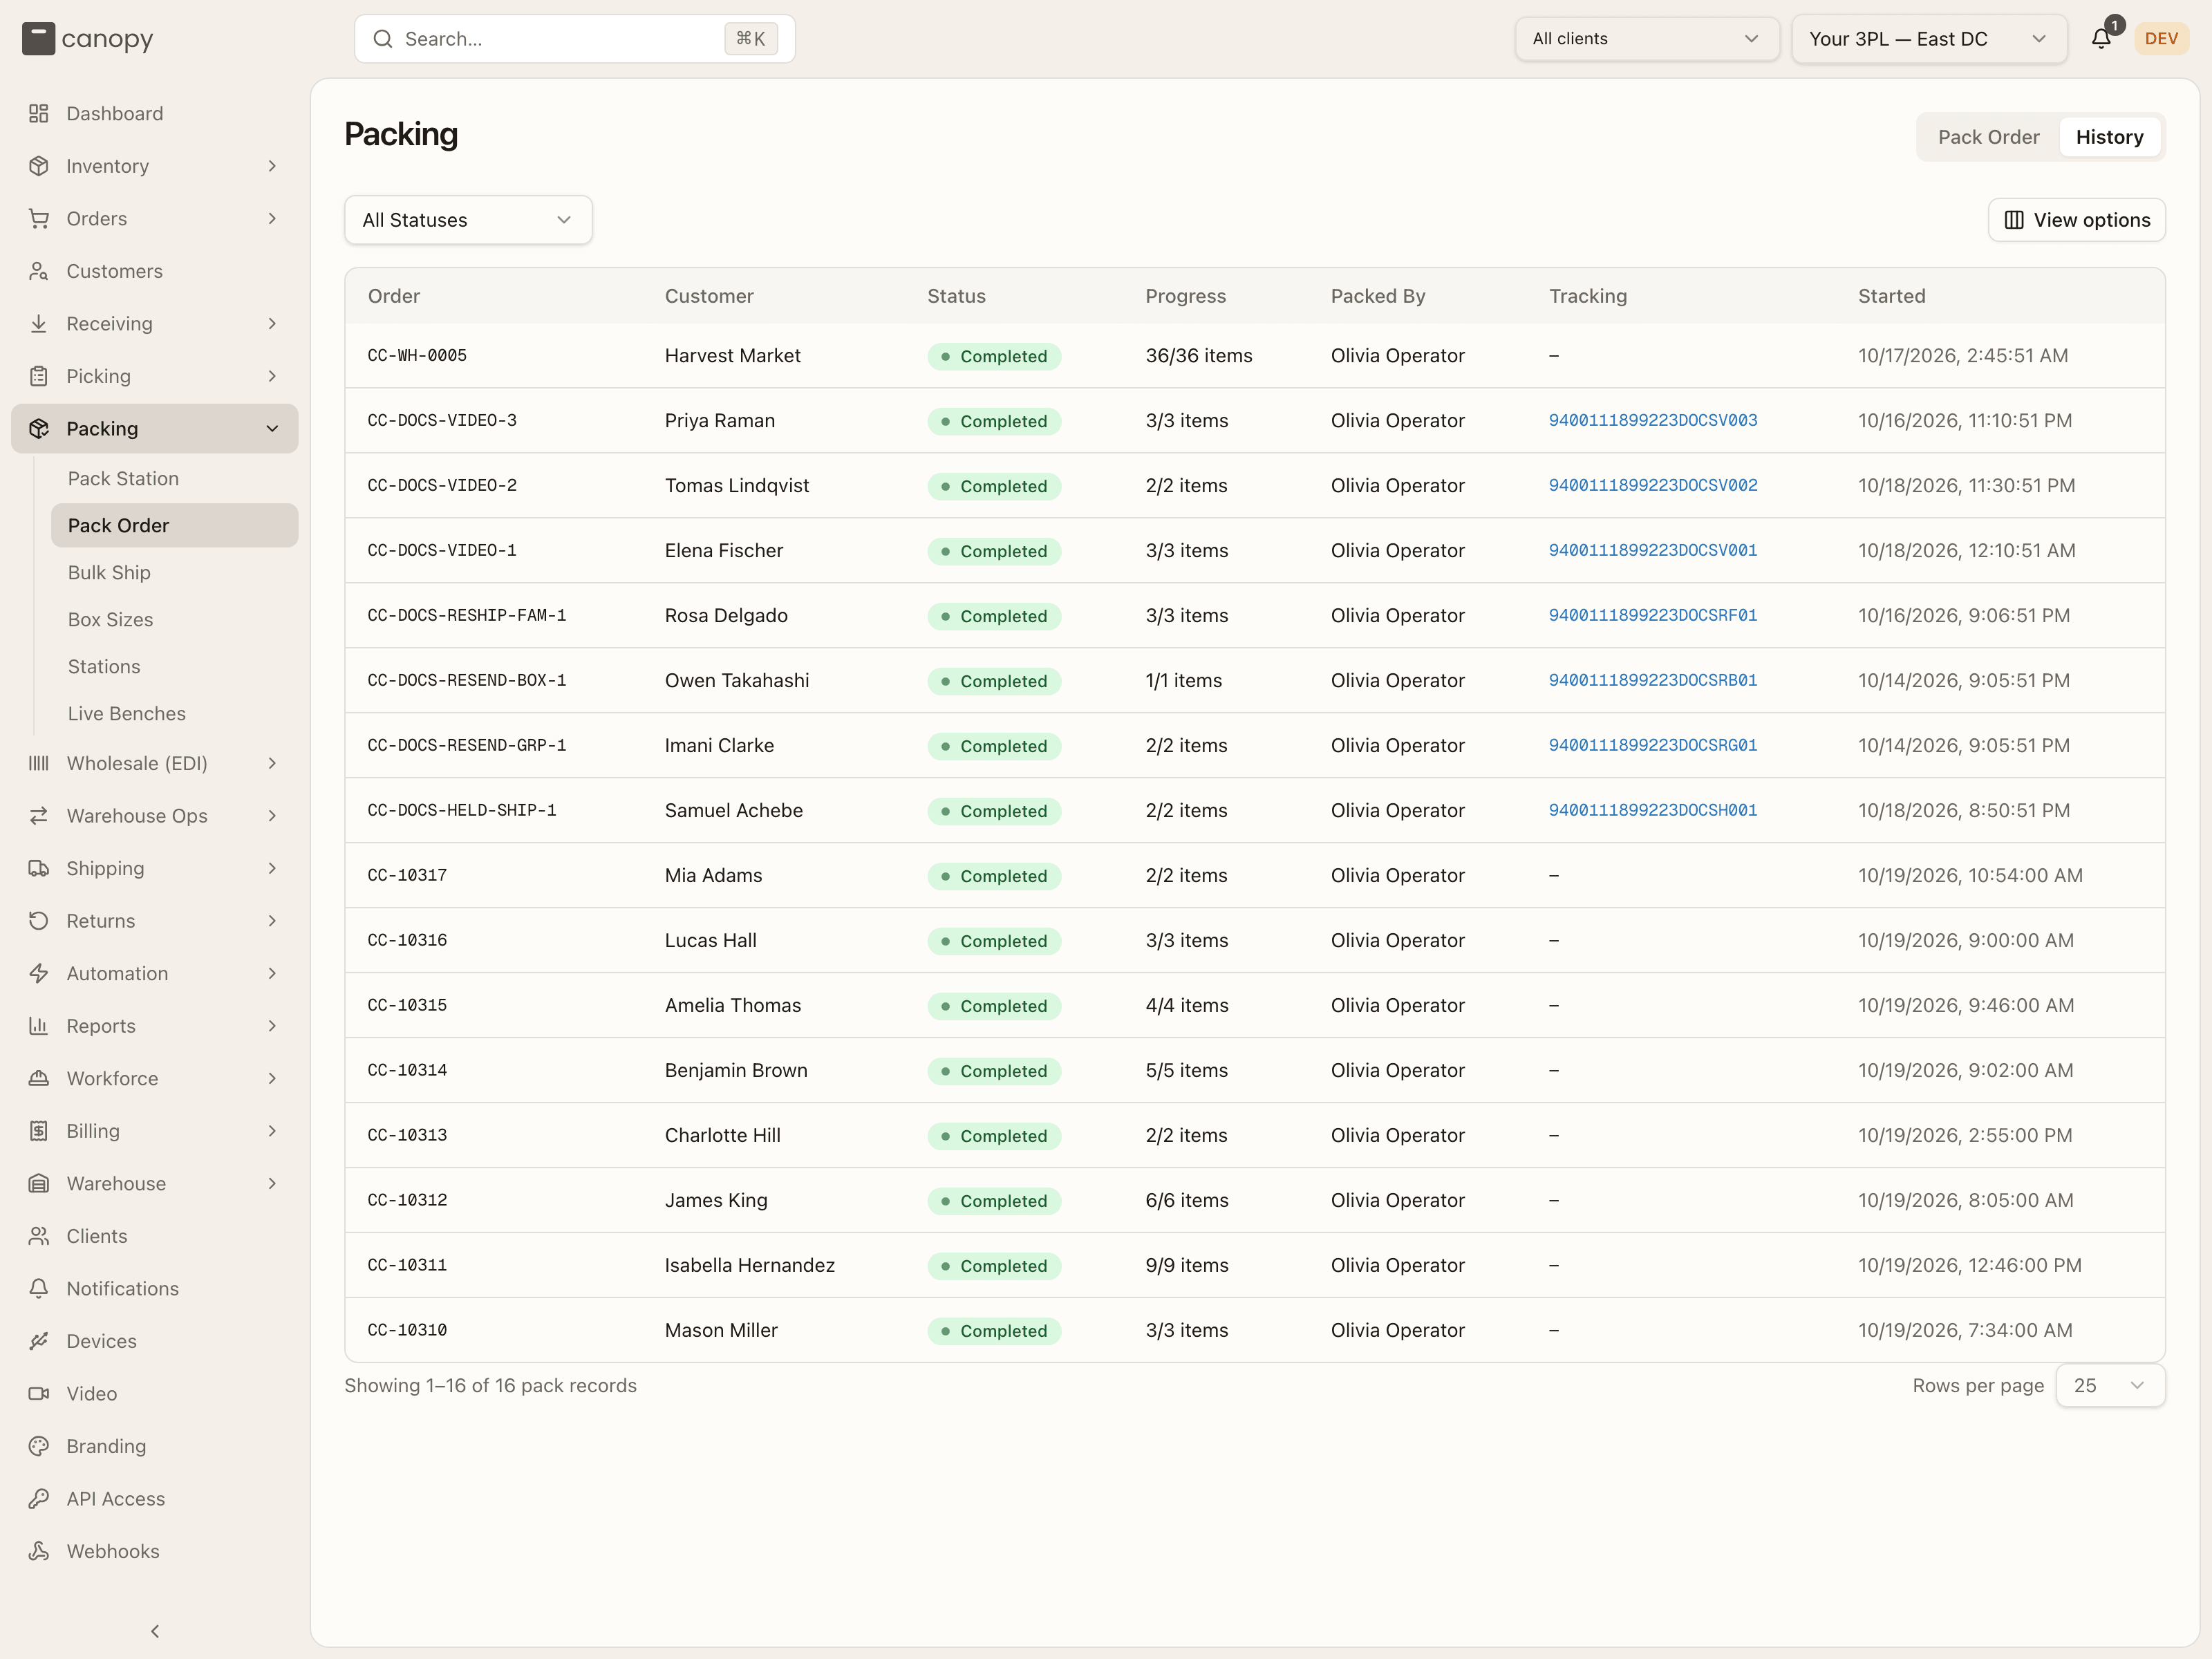Expand the Warehouse Ops section
The width and height of the screenshot is (2212, 1659).
pos(154,816)
